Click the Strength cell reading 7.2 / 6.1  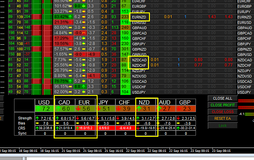[x=45, y=118]
